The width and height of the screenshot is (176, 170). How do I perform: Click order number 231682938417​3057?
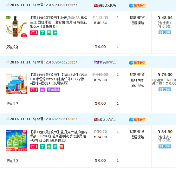[61, 119]
